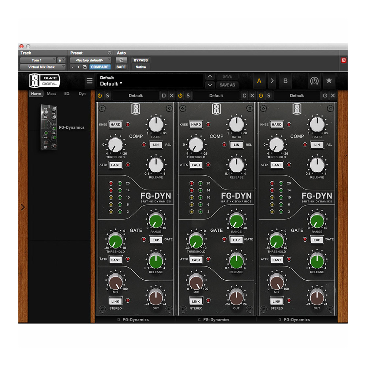Select next preset with down chevron
This screenshot has width=366, height=366.
point(210,85)
